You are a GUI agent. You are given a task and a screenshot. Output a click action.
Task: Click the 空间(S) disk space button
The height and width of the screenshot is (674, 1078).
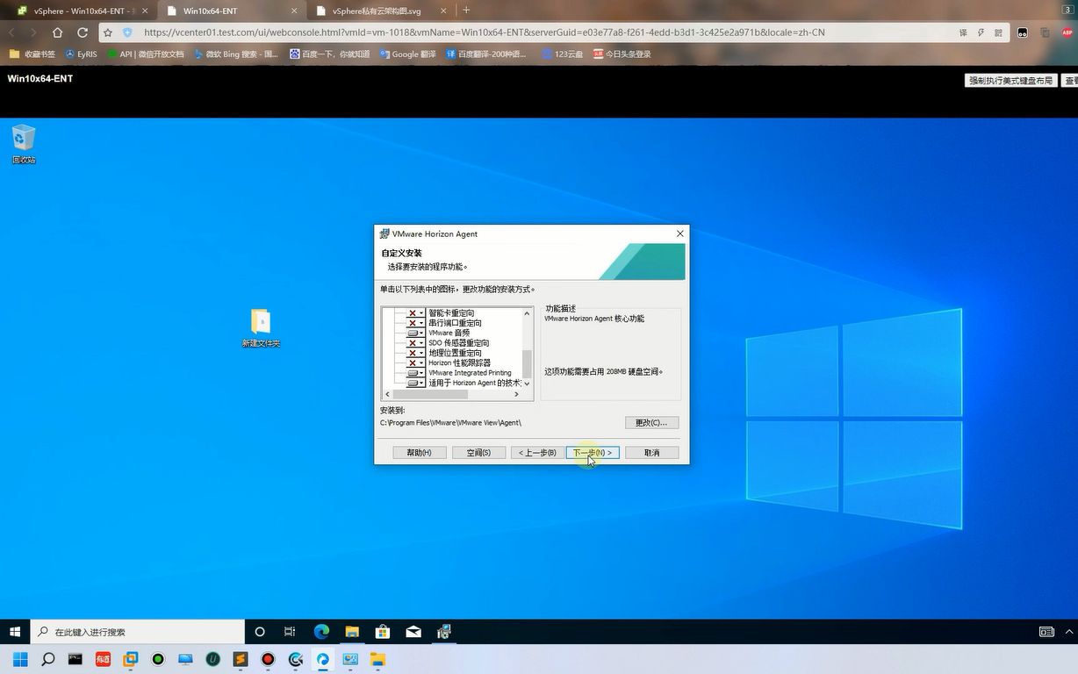(478, 453)
